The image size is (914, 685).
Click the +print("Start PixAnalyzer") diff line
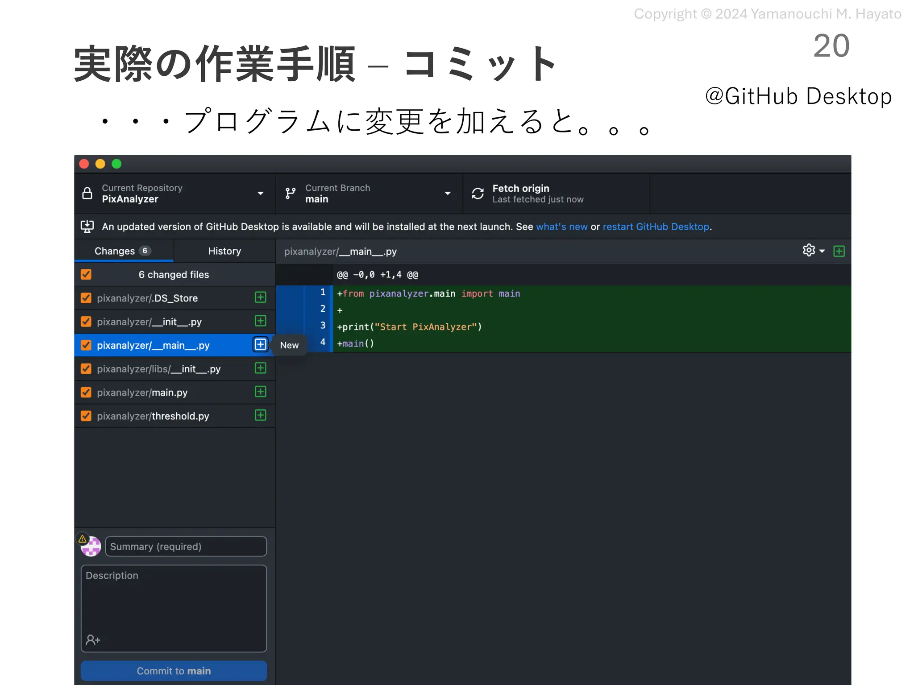point(409,327)
